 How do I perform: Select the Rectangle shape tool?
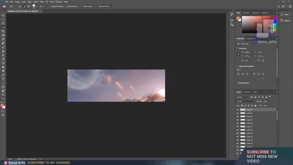(x=3, y=87)
